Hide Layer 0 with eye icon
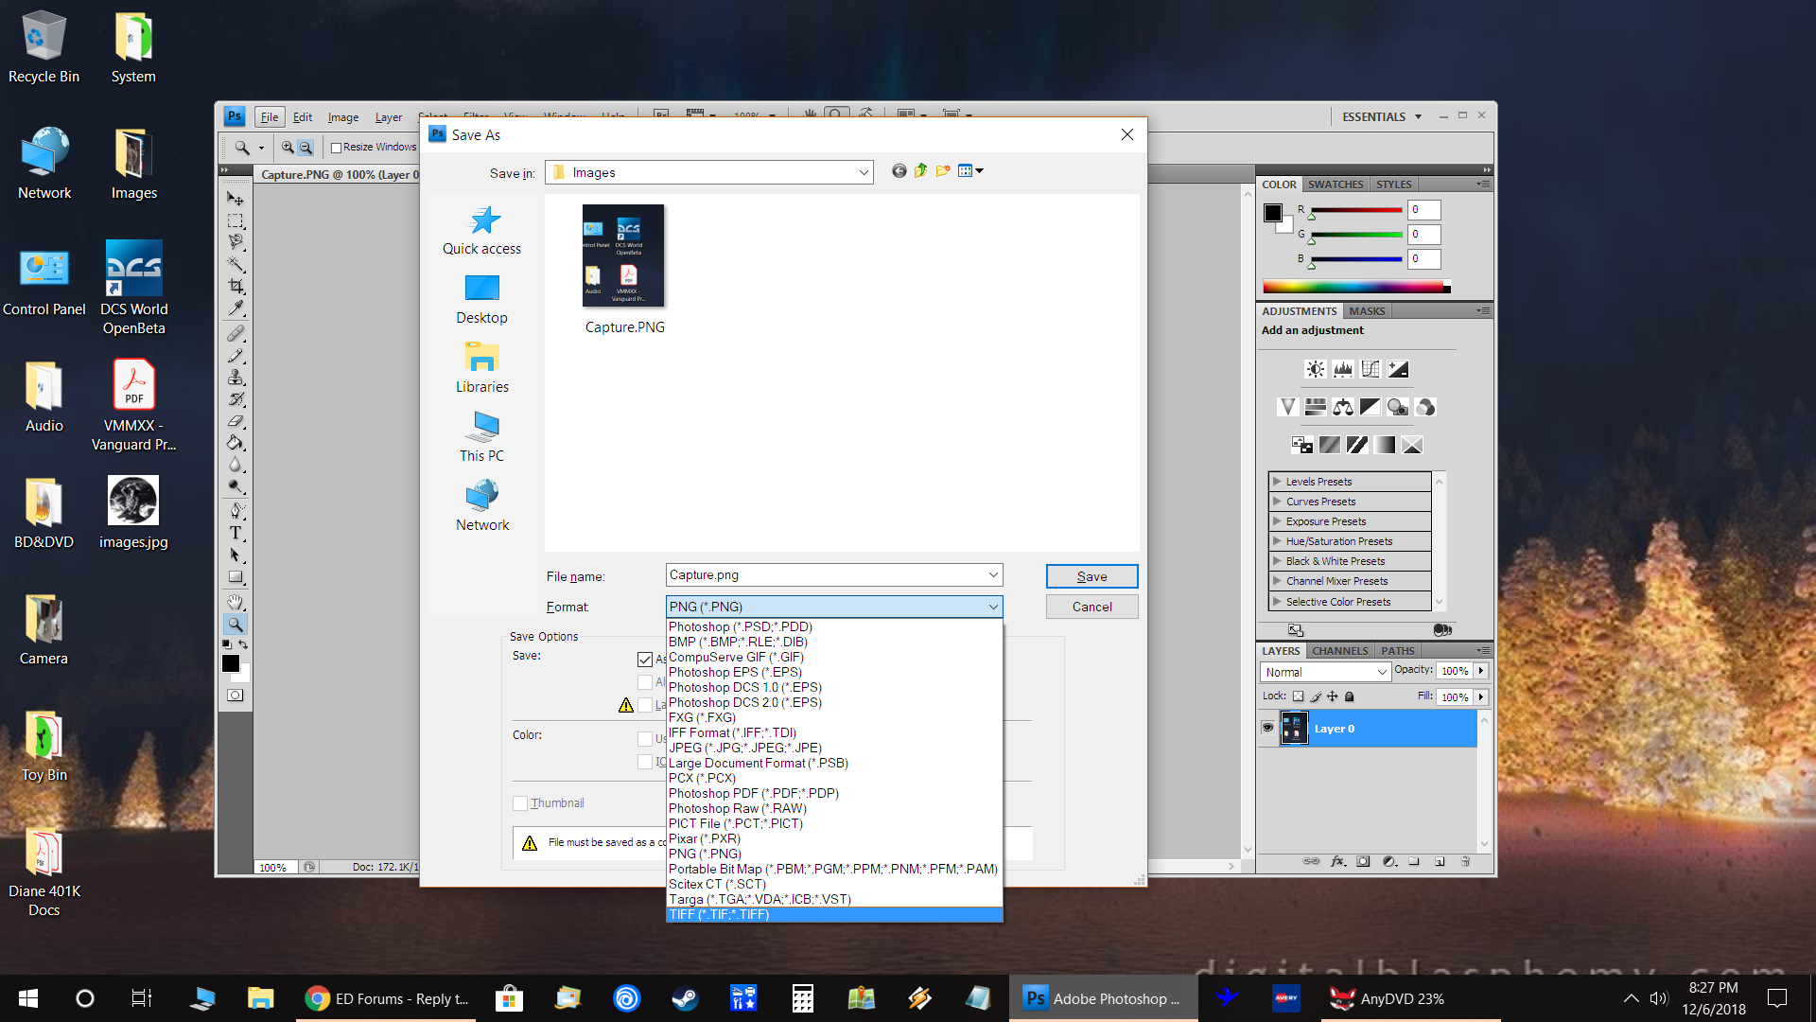The image size is (1816, 1022). pyautogui.click(x=1267, y=728)
